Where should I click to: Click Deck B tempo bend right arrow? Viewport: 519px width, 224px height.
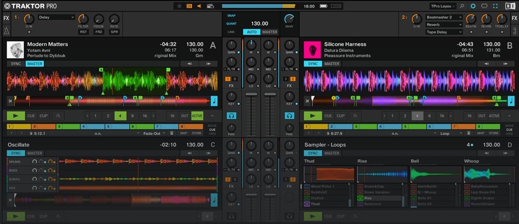coord(506,64)
